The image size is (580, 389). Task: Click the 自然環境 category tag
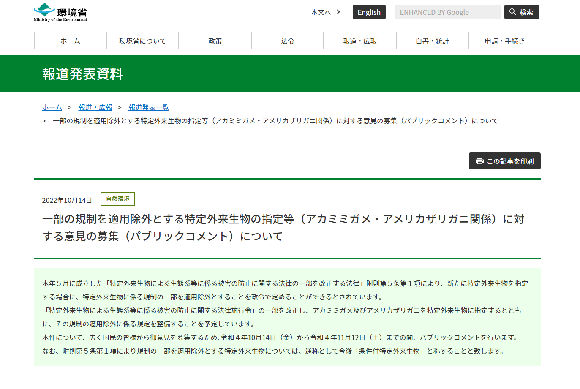(x=118, y=199)
